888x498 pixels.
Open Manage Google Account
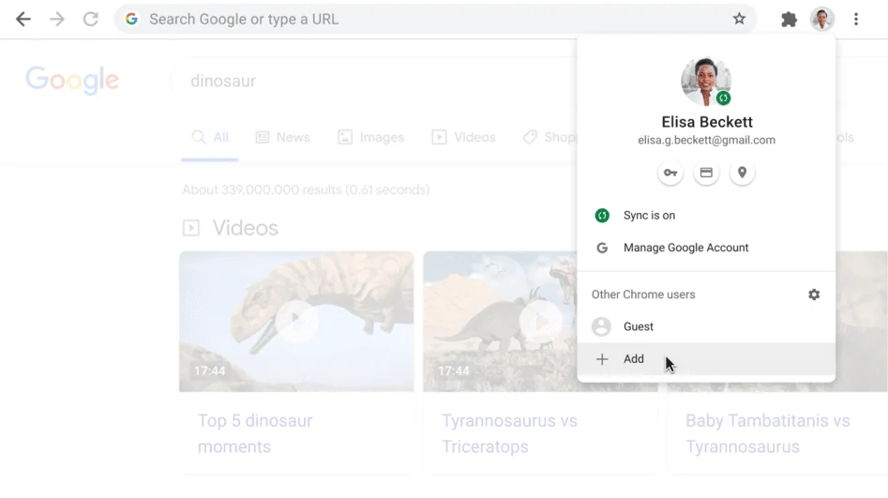[x=685, y=249]
